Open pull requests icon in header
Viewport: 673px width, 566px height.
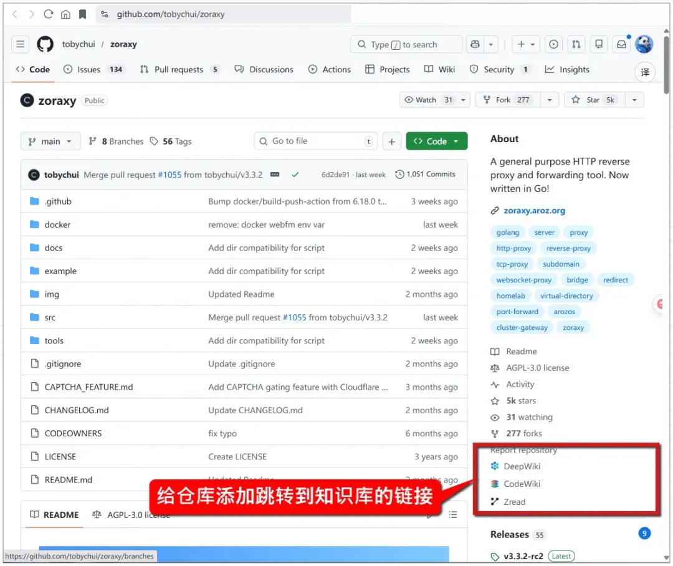pyautogui.click(x=576, y=44)
